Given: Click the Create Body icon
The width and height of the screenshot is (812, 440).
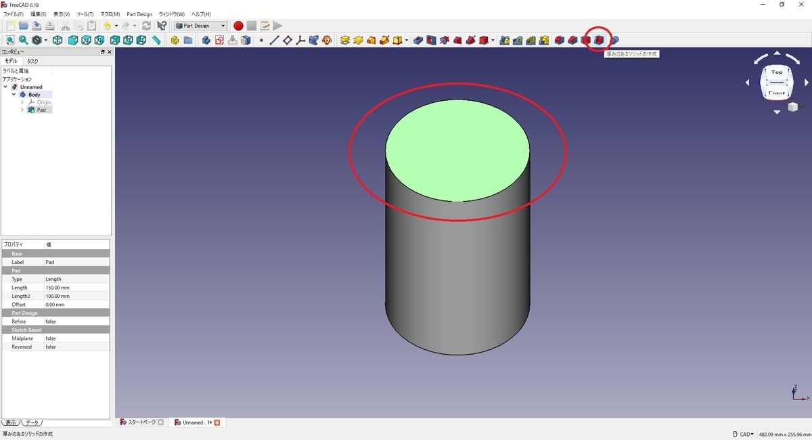Looking at the screenshot, I should [206, 41].
